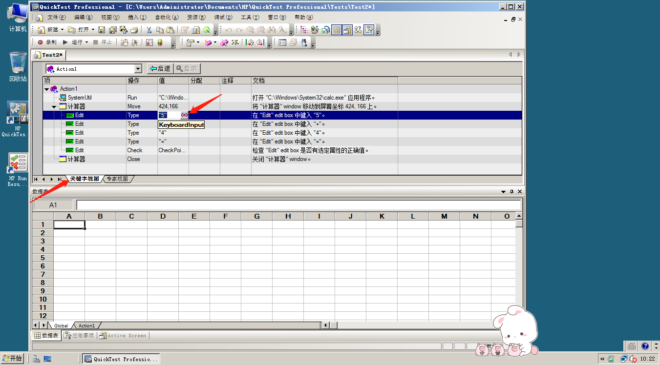Open the Recycle Bin desktop icon
The width and height of the screenshot is (660, 365).
click(x=18, y=67)
